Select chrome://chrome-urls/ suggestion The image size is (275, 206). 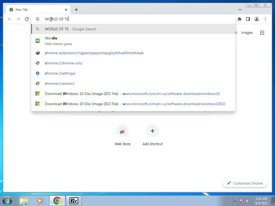[133, 63]
